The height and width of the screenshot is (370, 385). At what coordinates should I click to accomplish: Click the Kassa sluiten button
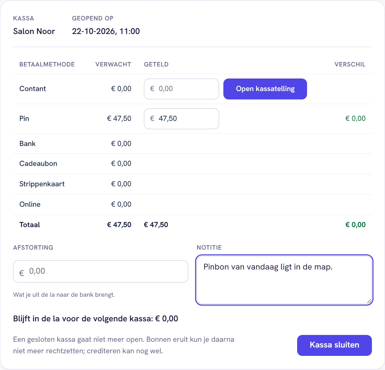pyautogui.click(x=334, y=345)
